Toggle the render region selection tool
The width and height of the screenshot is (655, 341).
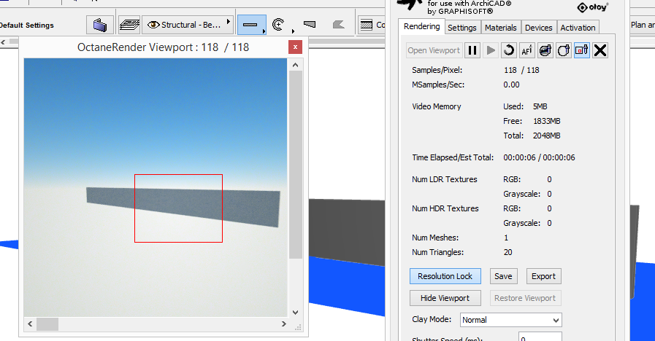point(581,50)
